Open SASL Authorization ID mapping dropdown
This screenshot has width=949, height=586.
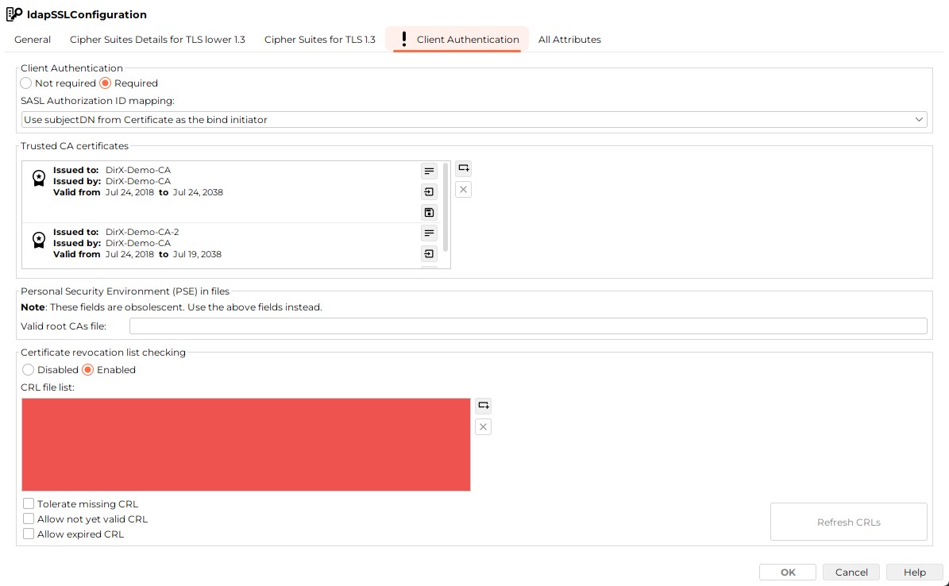[x=474, y=119]
